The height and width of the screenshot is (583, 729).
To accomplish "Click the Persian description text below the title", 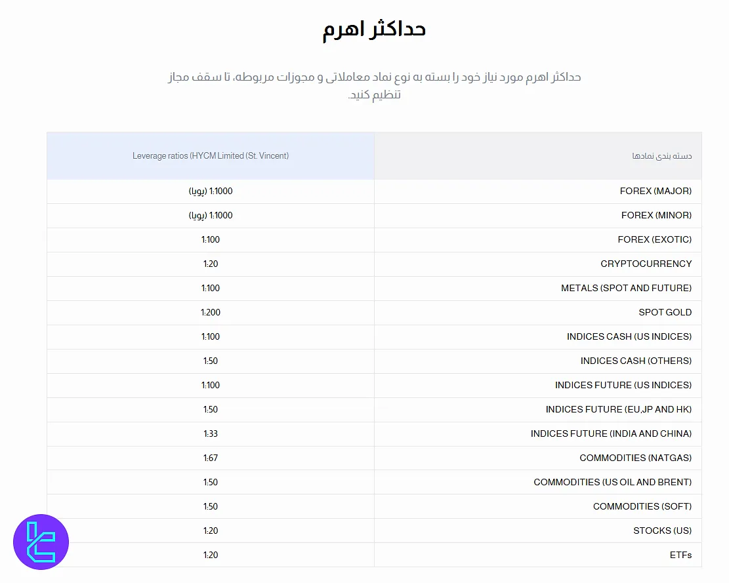I will (x=373, y=86).
